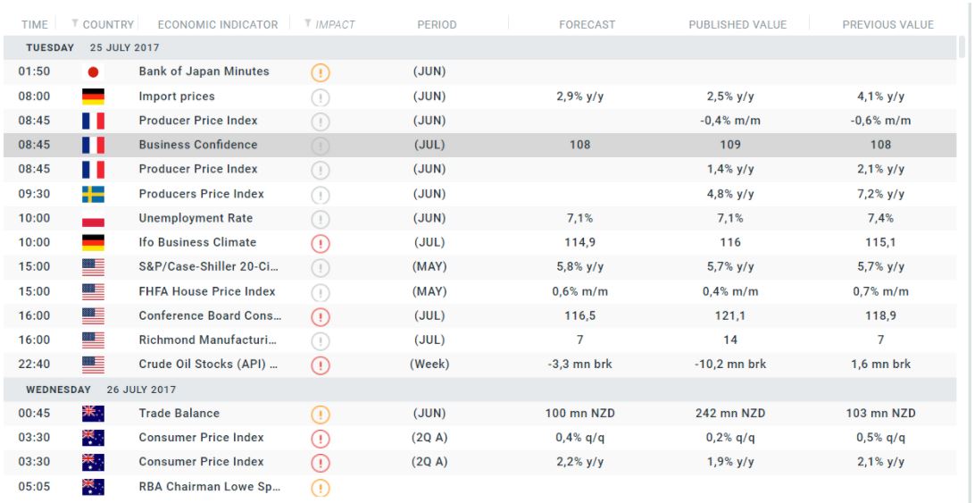Select the France Business Confidence row
The image size is (975, 503).
(197, 145)
